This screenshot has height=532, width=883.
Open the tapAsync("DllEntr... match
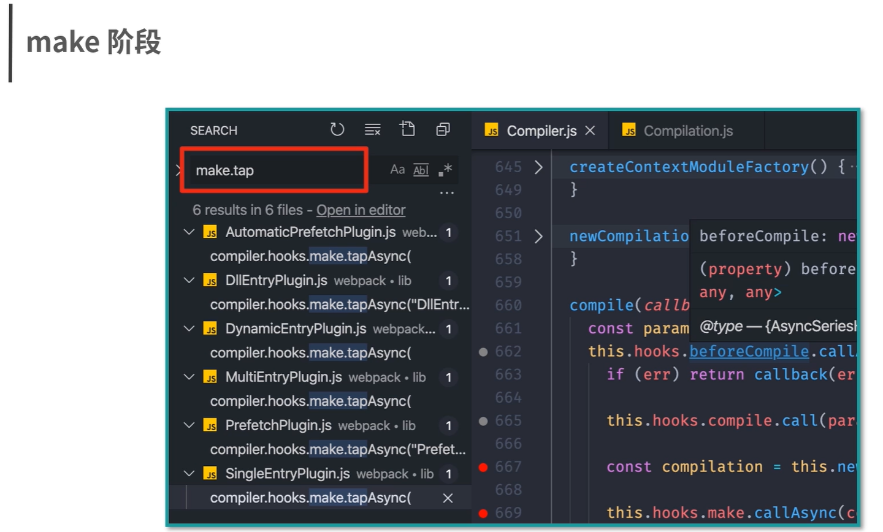click(340, 305)
